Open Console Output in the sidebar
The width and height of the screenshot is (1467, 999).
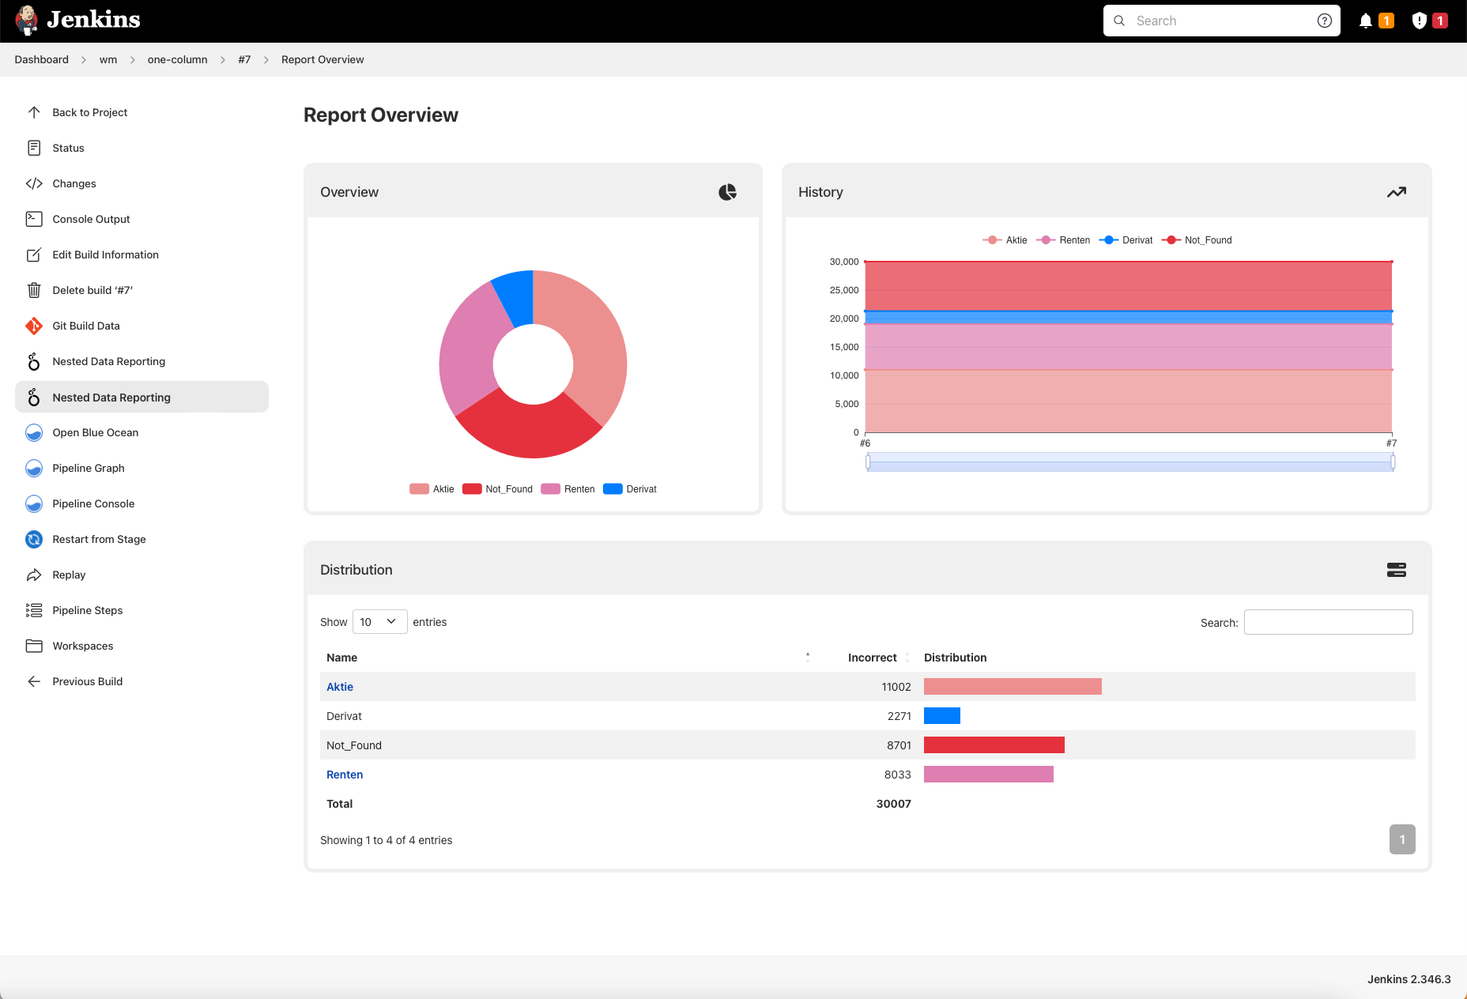coord(91,219)
